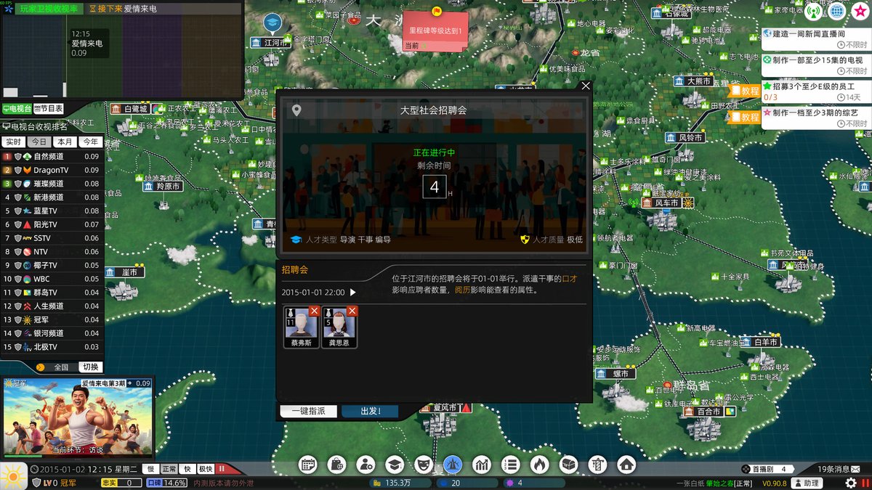Screen dimensions: 872x490
Task: Switch game speed to 极快
Action: coord(206,470)
